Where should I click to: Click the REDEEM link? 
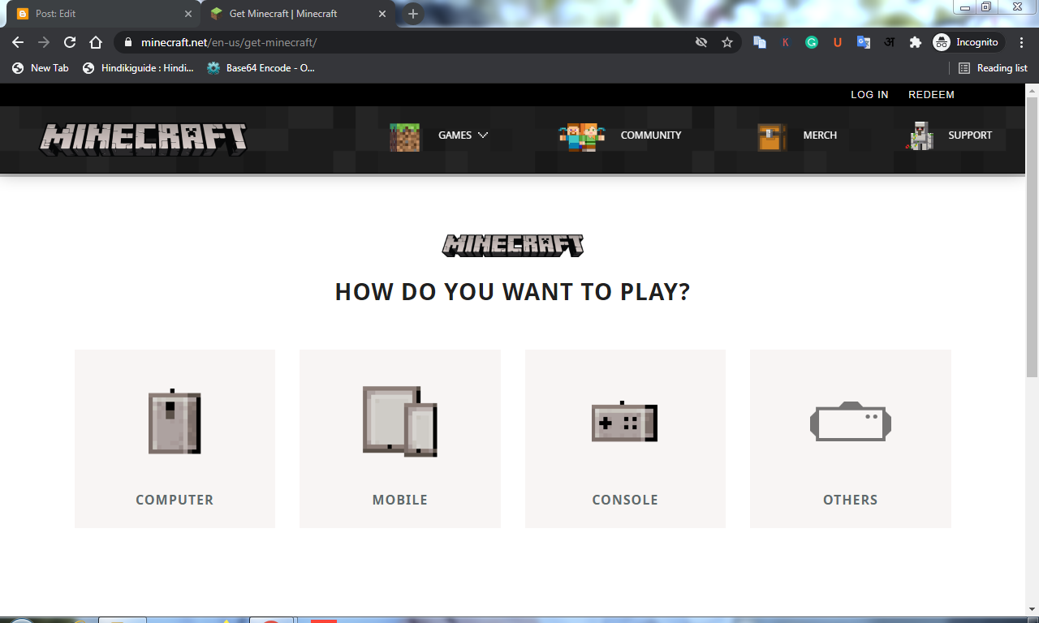[931, 95]
